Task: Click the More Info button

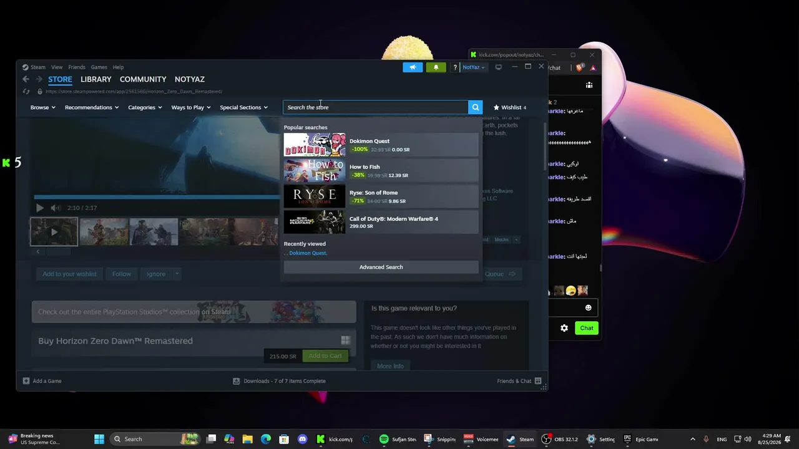Action: point(390,366)
